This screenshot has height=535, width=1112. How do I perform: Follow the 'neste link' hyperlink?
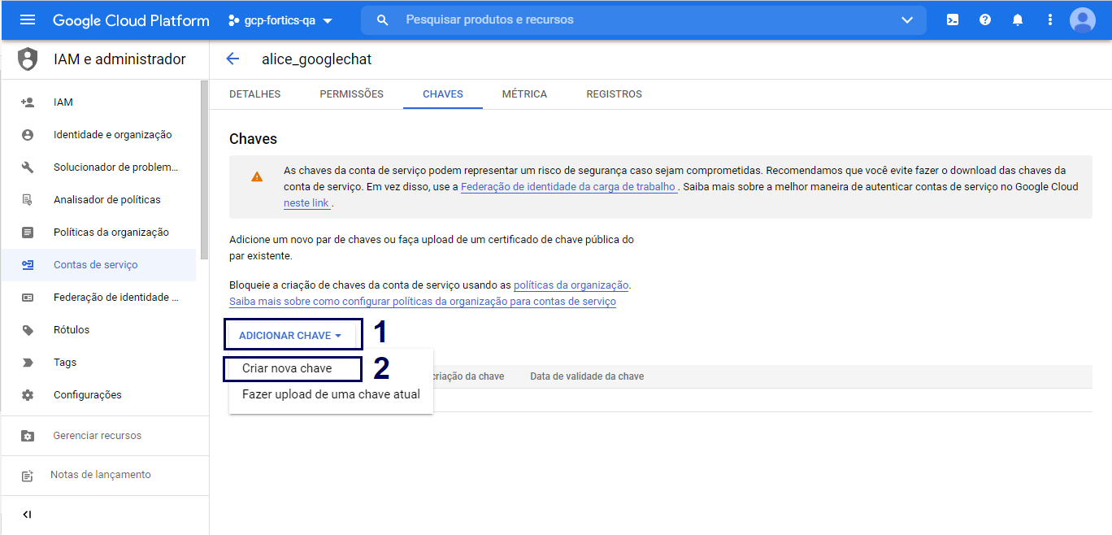tap(306, 203)
